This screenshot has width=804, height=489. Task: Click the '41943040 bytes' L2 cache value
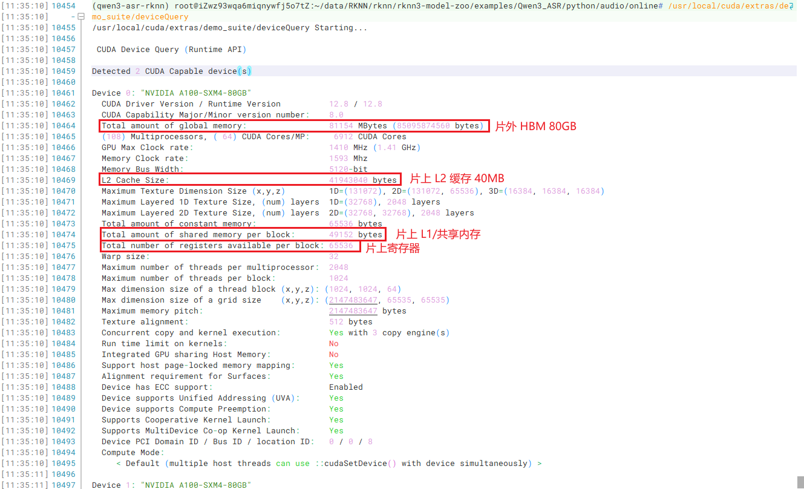tap(363, 180)
